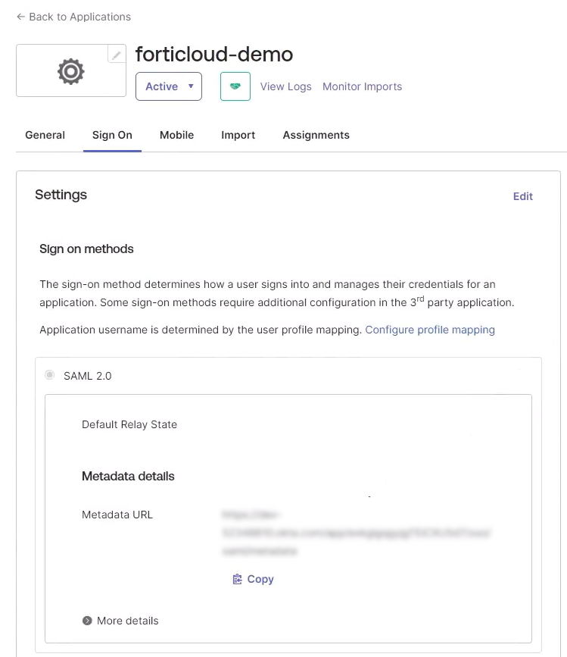Click Edit in Settings panel
This screenshot has height=657, width=567.
point(522,196)
